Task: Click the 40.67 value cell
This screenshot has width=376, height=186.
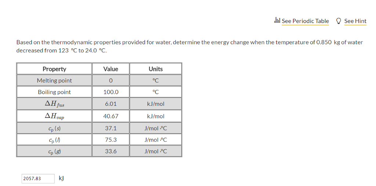Action: coord(111,116)
